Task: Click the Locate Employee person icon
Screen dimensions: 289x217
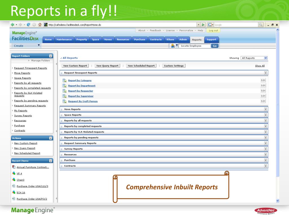Action: click(173, 46)
